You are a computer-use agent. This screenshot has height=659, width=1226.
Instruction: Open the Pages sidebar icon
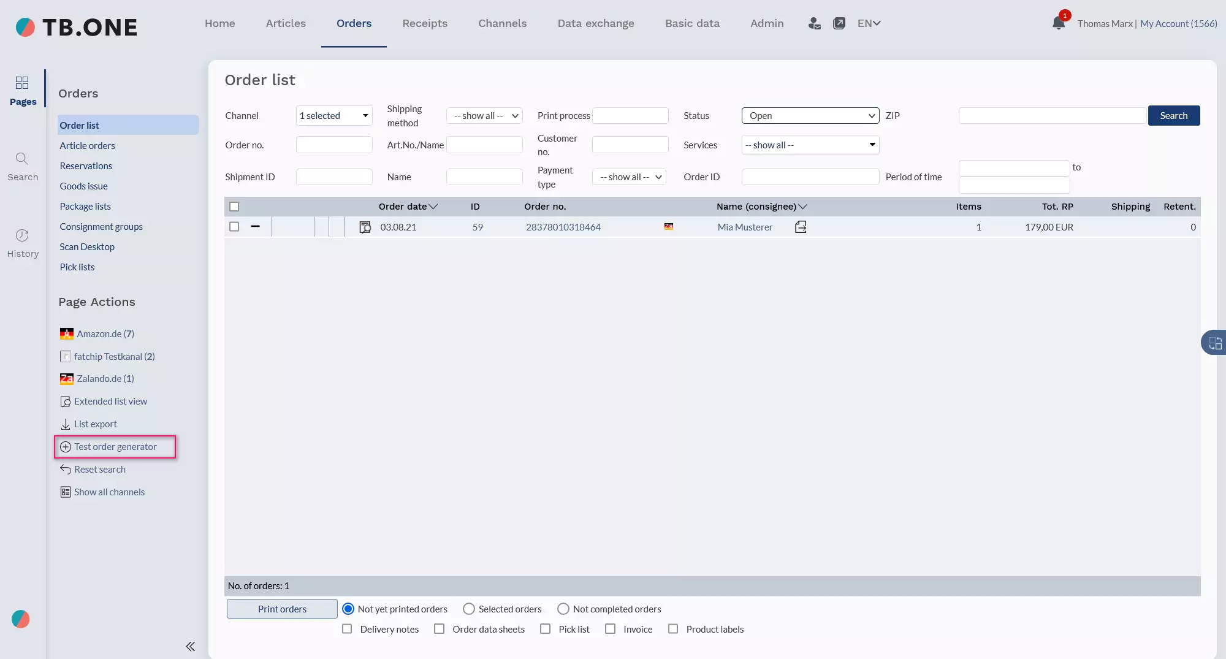pos(23,90)
